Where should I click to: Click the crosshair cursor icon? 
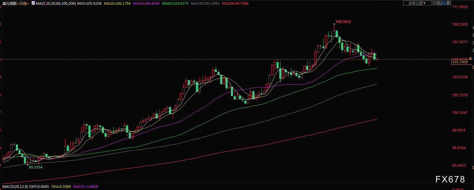click(x=435, y=3)
